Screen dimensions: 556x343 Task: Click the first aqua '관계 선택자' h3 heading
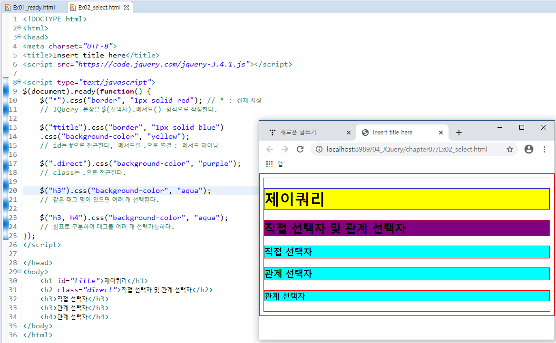point(407,274)
